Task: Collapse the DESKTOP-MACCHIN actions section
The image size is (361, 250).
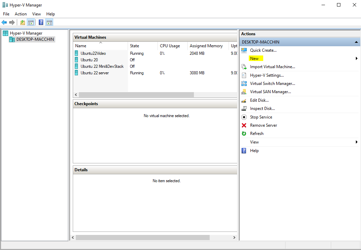Action: tap(356, 42)
